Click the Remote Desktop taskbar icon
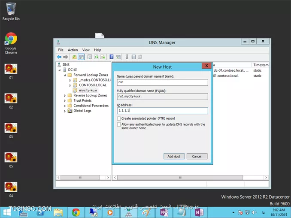This screenshot has width=291, height=218. point(93,212)
